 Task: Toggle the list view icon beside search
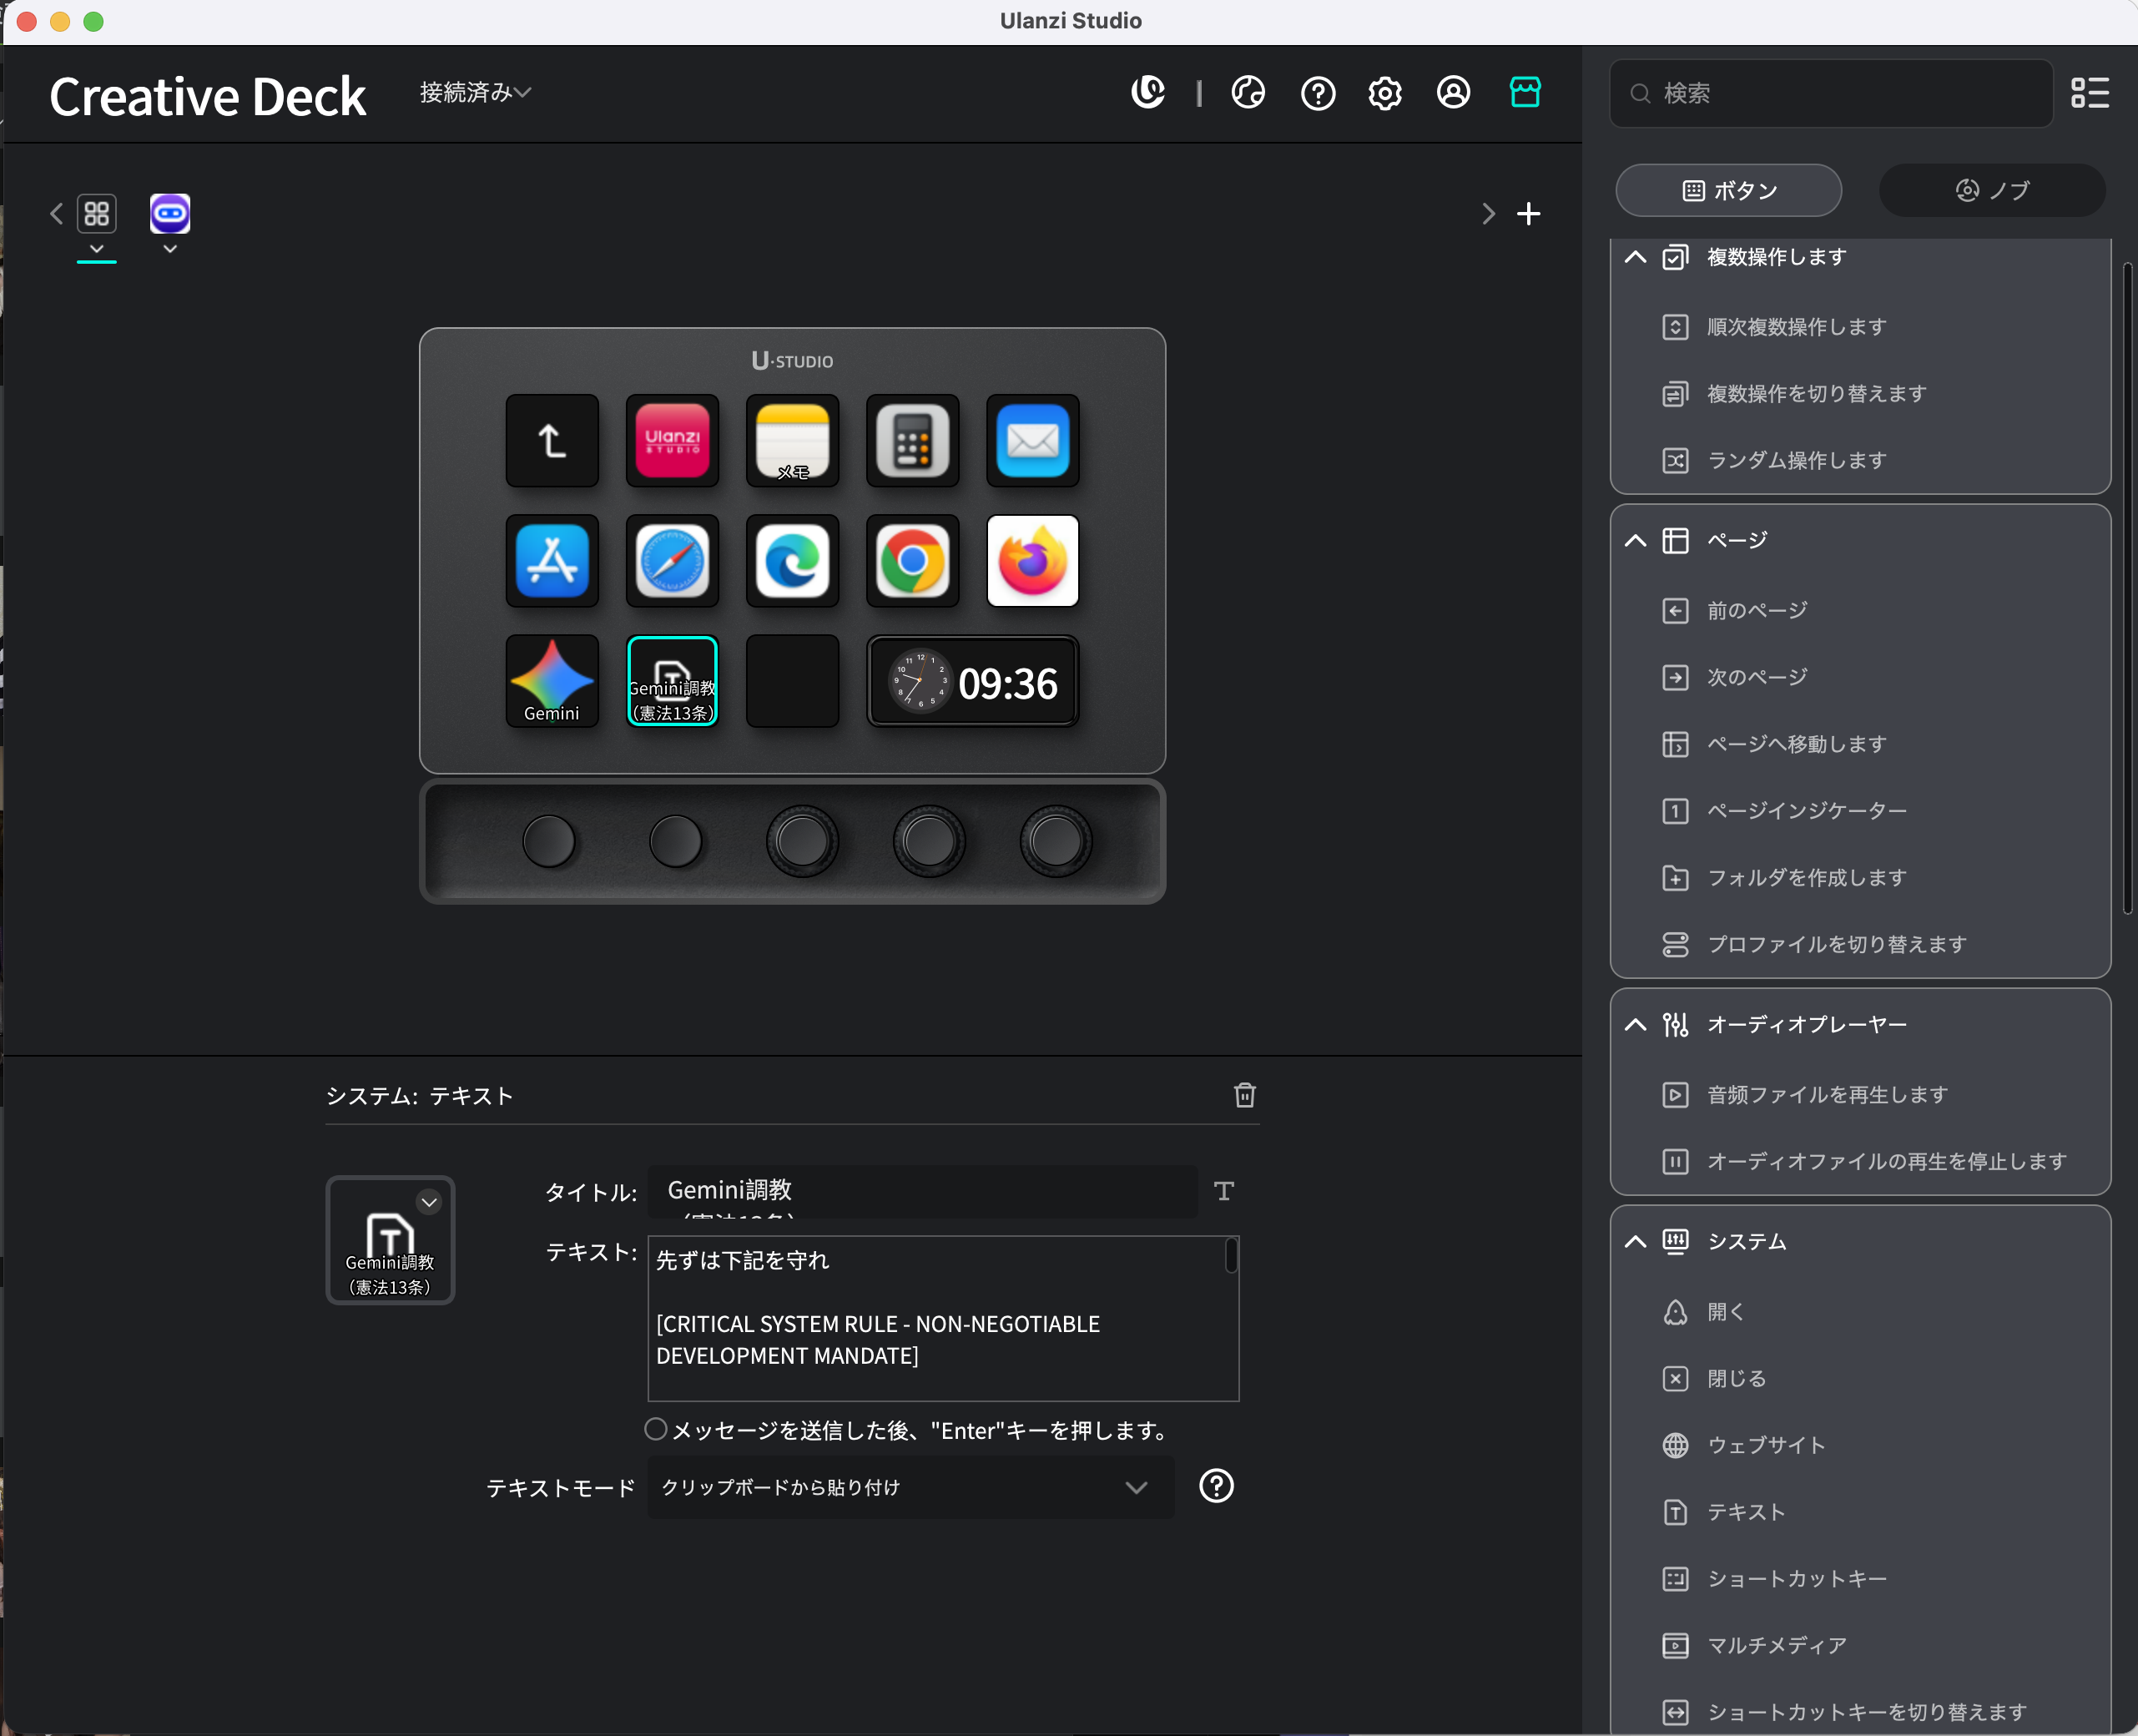(x=2090, y=93)
